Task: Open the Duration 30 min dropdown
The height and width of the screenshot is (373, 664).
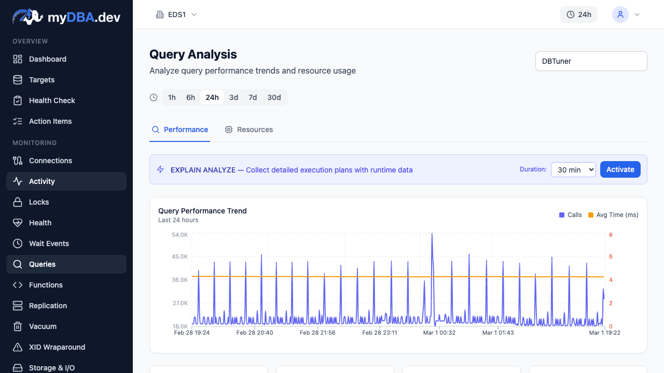Action: click(573, 169)
